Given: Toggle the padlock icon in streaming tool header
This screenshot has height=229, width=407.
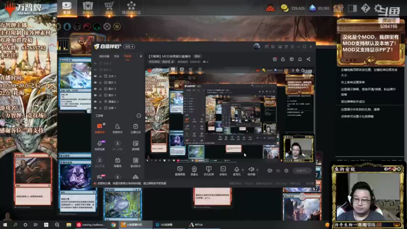Looking at the screenshot, I should (283, 59).
